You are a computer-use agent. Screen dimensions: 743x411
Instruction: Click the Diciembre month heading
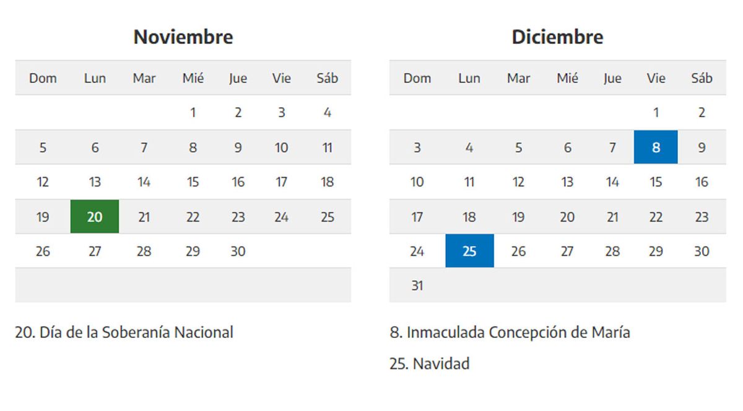pos(557,37)
